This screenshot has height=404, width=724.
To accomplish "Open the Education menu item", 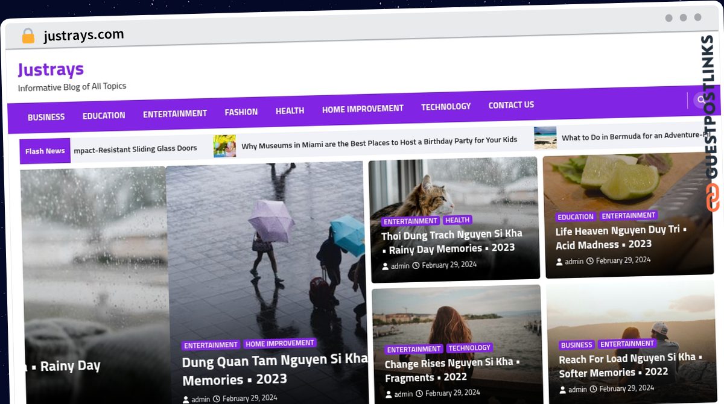I will (104, 115).
